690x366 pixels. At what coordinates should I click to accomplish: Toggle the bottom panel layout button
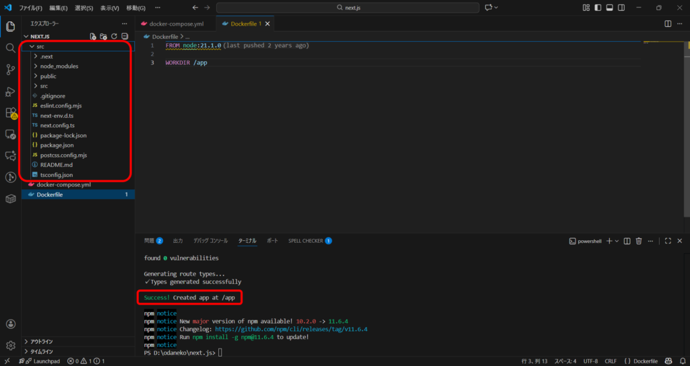(x=609, y=7)
